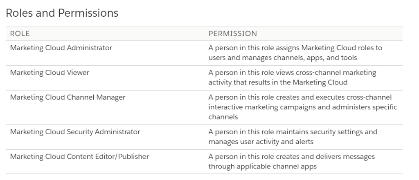Click the ROLE column header

point(20,33)
